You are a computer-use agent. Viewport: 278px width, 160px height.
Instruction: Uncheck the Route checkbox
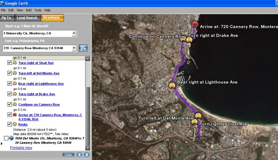[10, 124]
